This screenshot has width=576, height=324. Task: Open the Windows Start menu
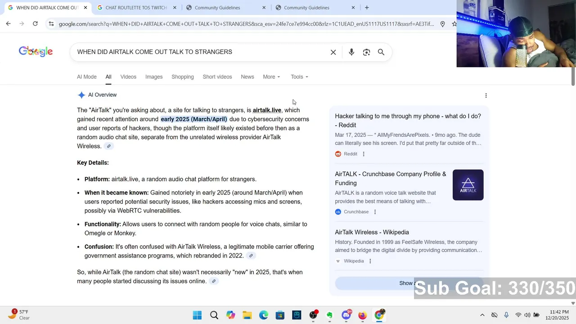click(x=197, y=315)
